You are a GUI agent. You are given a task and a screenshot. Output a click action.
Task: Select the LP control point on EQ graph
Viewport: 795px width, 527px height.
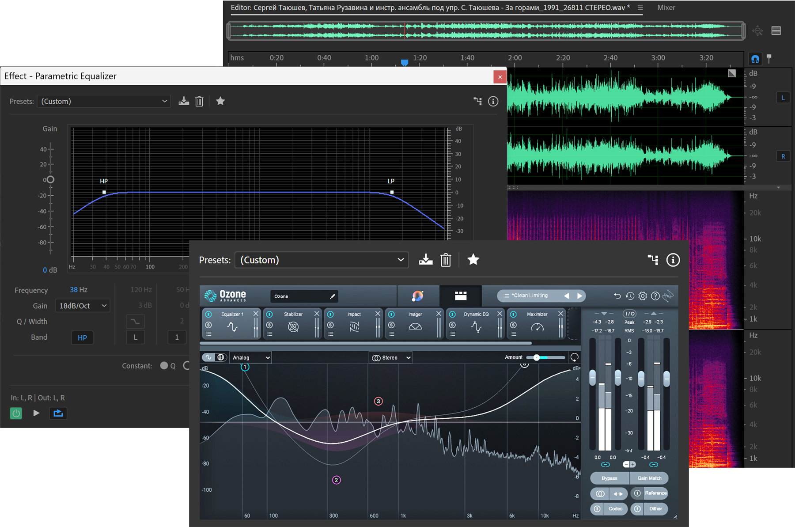click(392, 192)
